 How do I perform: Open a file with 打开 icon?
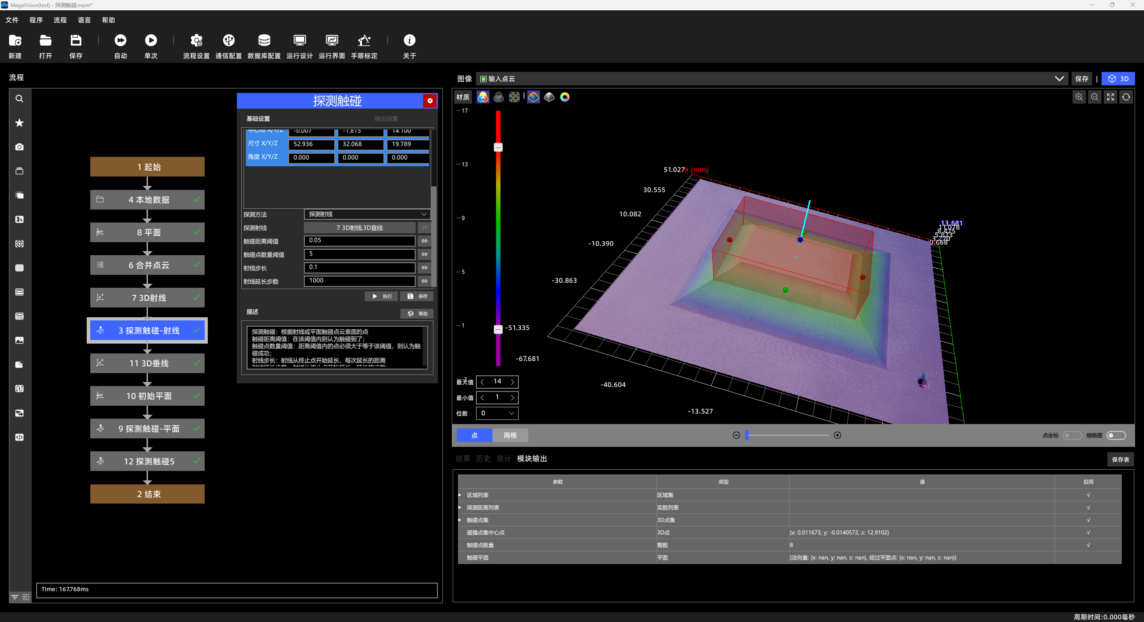click(46, 41)
